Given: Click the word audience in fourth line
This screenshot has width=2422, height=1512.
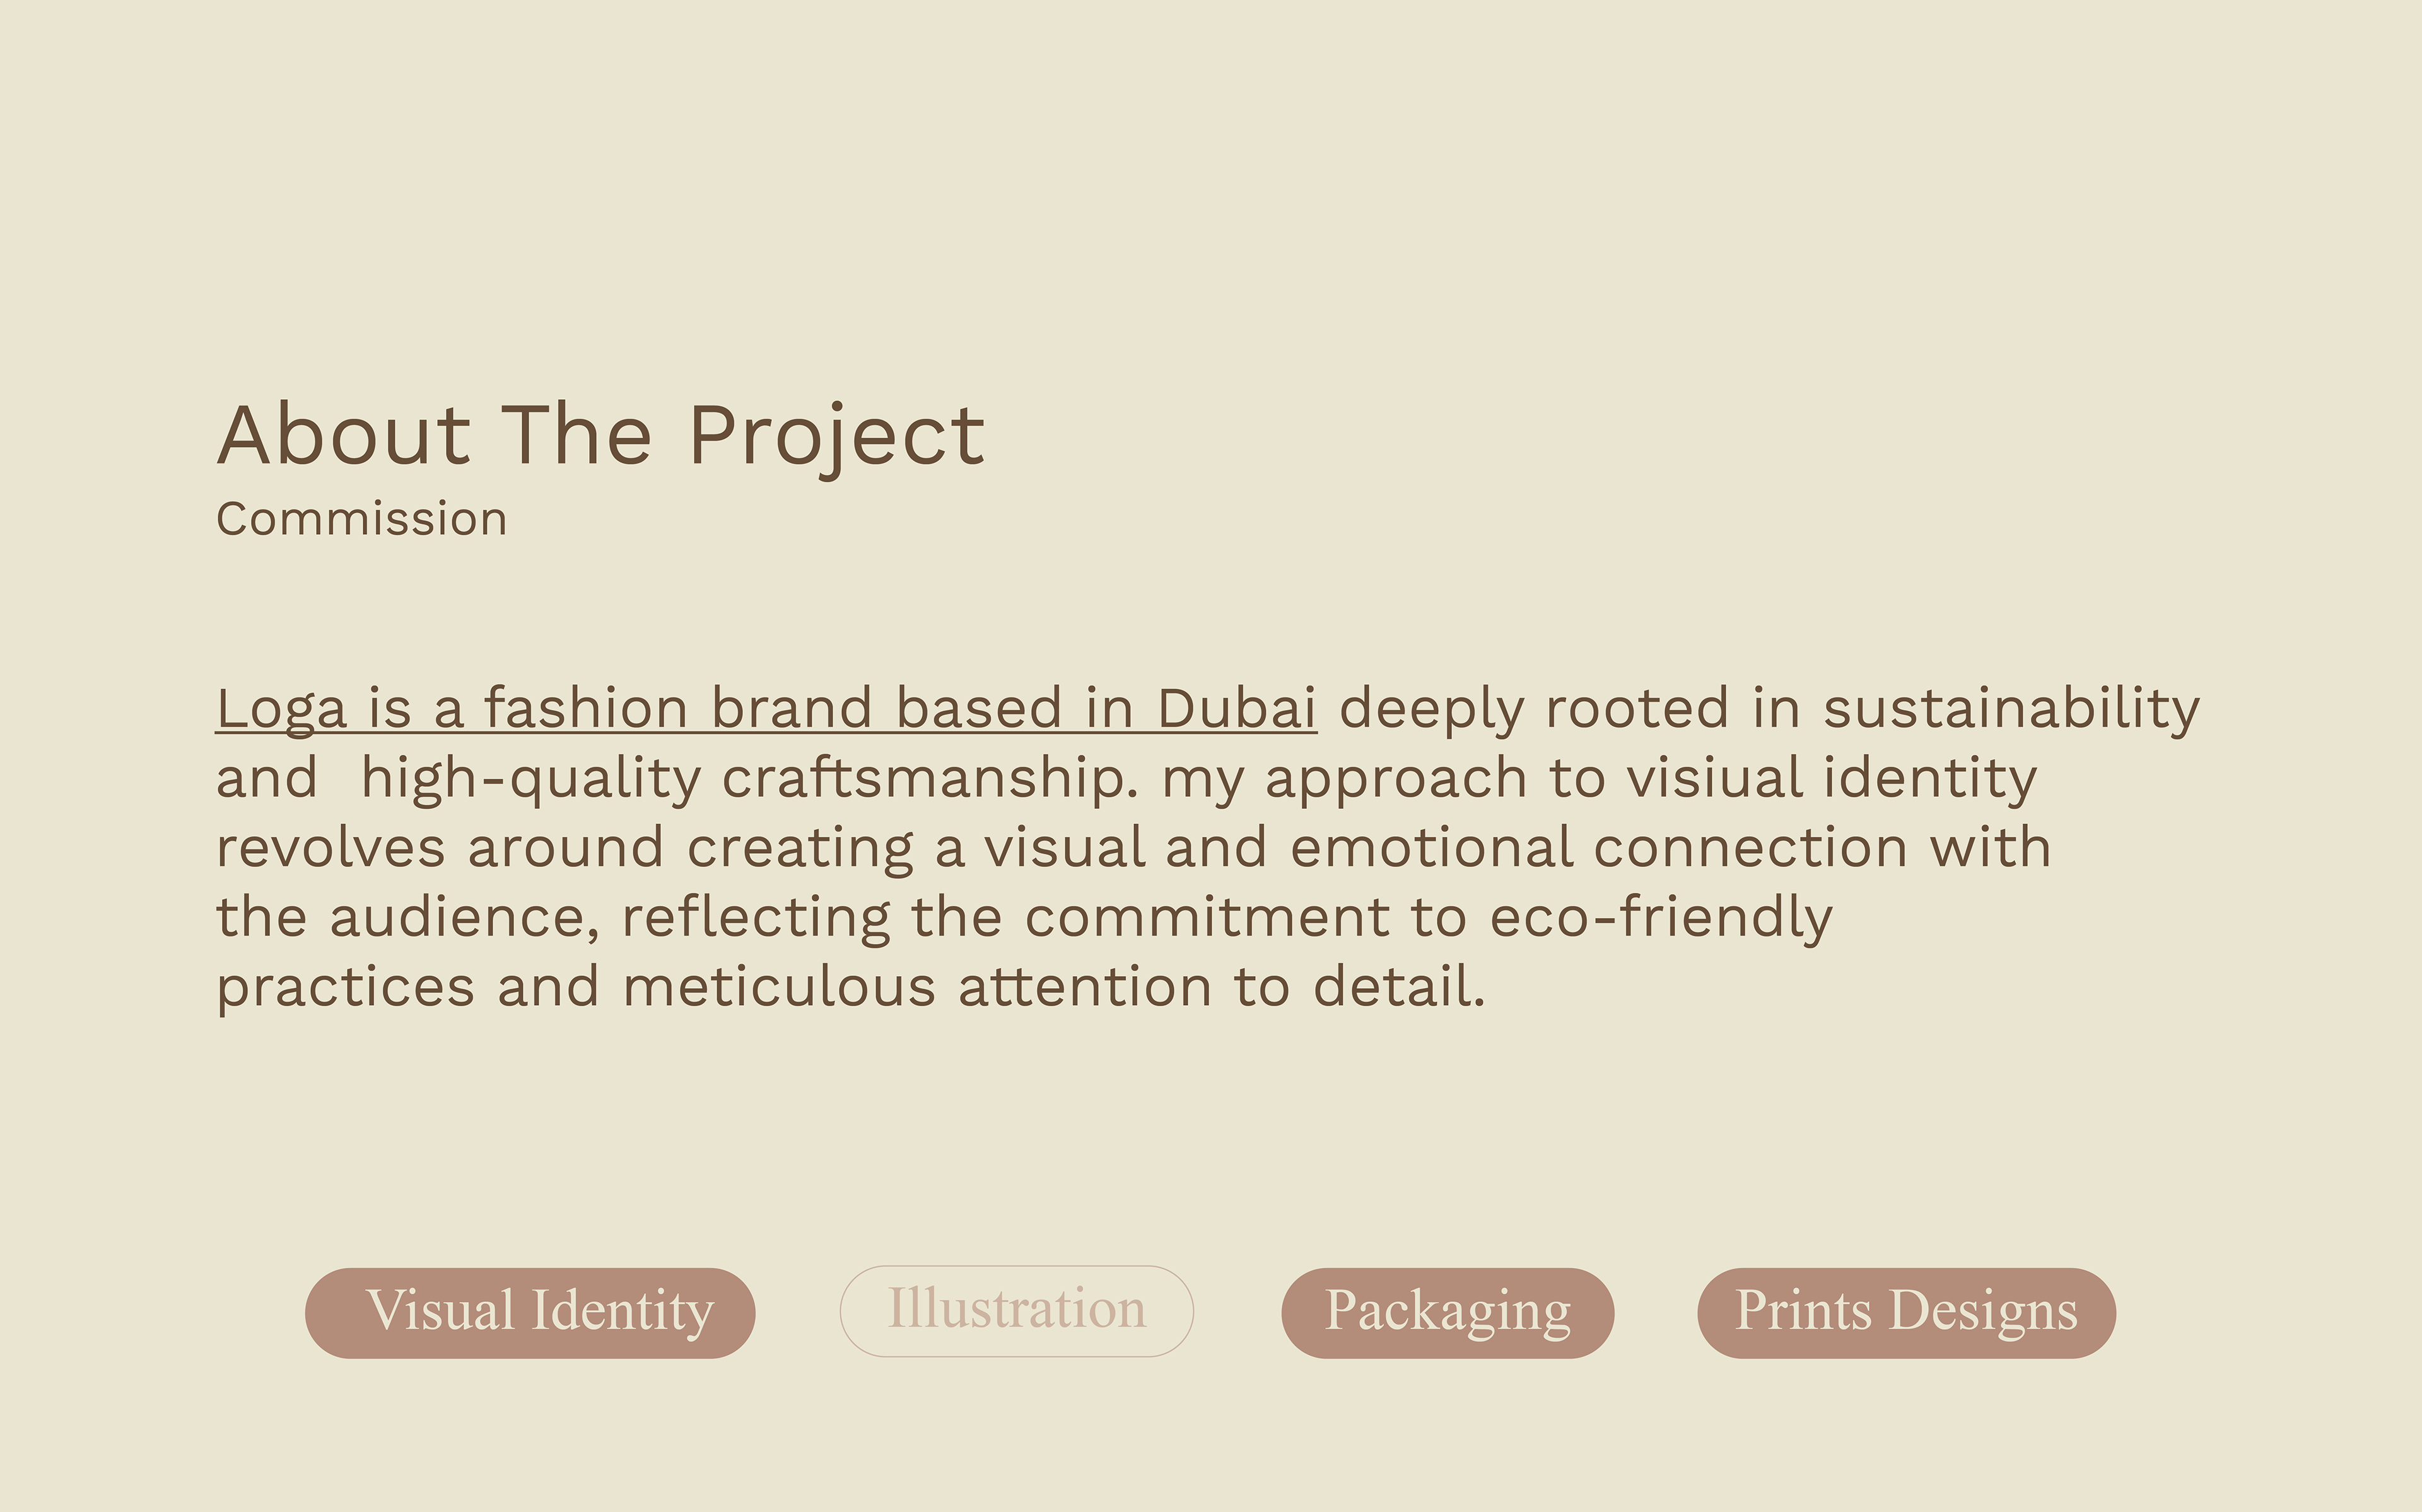Looking at the screenshot, I should coord(464,918).
